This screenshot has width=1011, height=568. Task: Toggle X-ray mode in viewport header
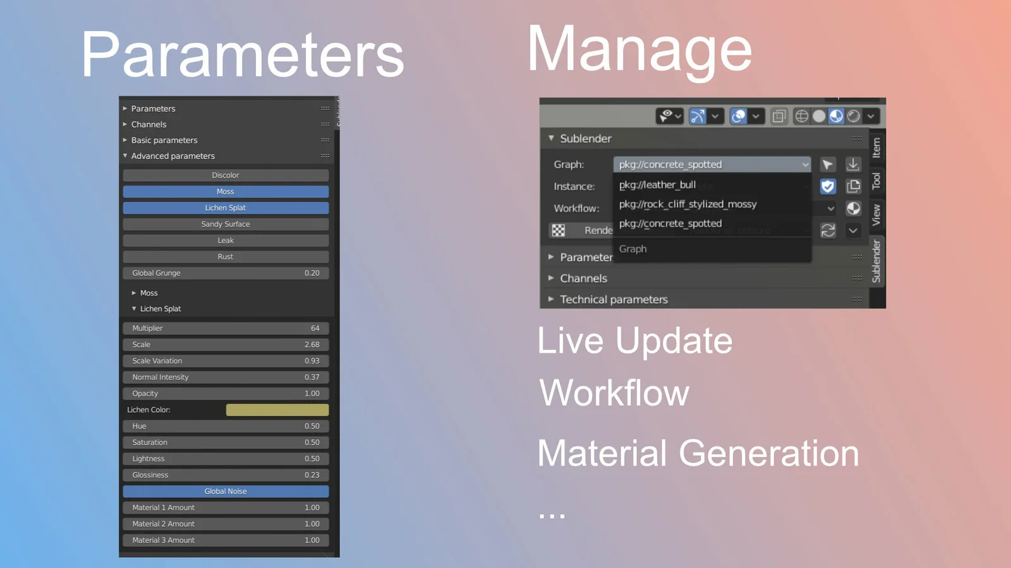(778, 116)
